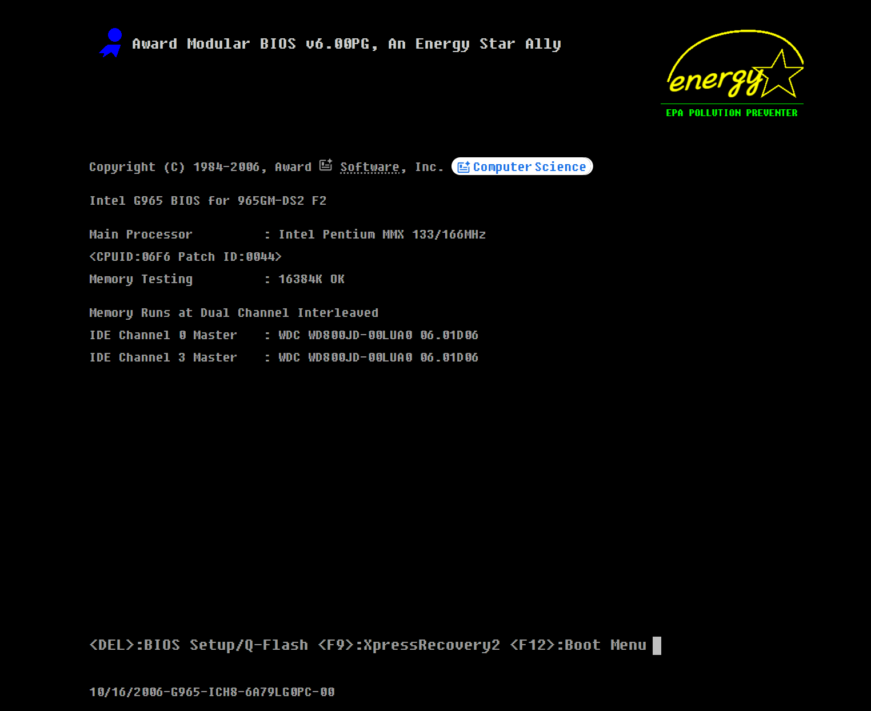Viewport: 871px width, 711px height.
Task: Select the Intel Pentium MMX 133/166MHz value
Action: [x=382, y=235]
